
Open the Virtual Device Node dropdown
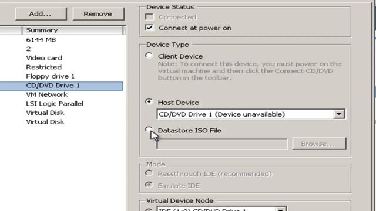(280, 209)
